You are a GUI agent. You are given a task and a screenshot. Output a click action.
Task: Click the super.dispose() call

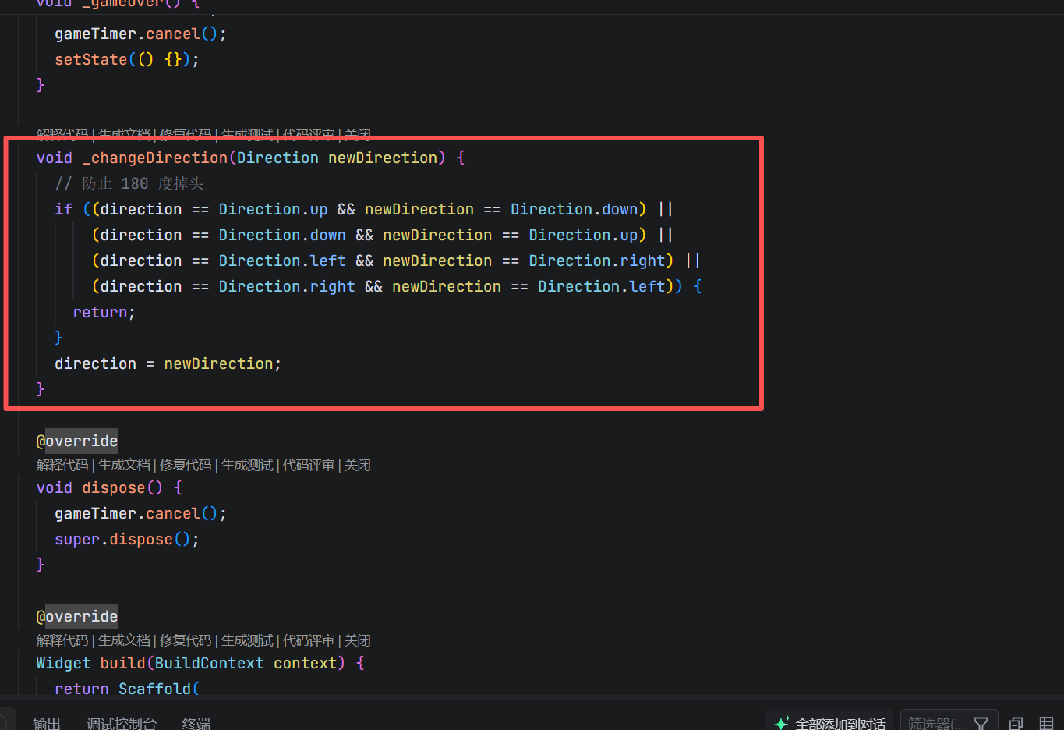[x=127, y=539]
